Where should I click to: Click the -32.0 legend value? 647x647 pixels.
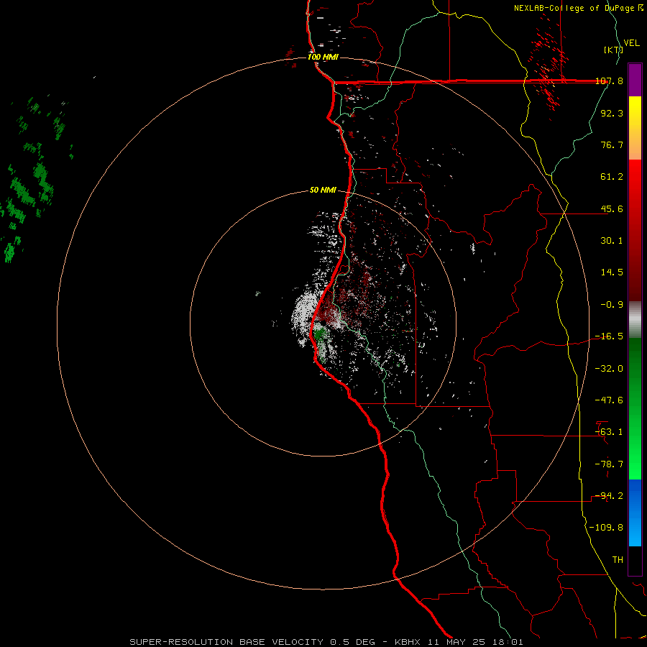(609, 369)
